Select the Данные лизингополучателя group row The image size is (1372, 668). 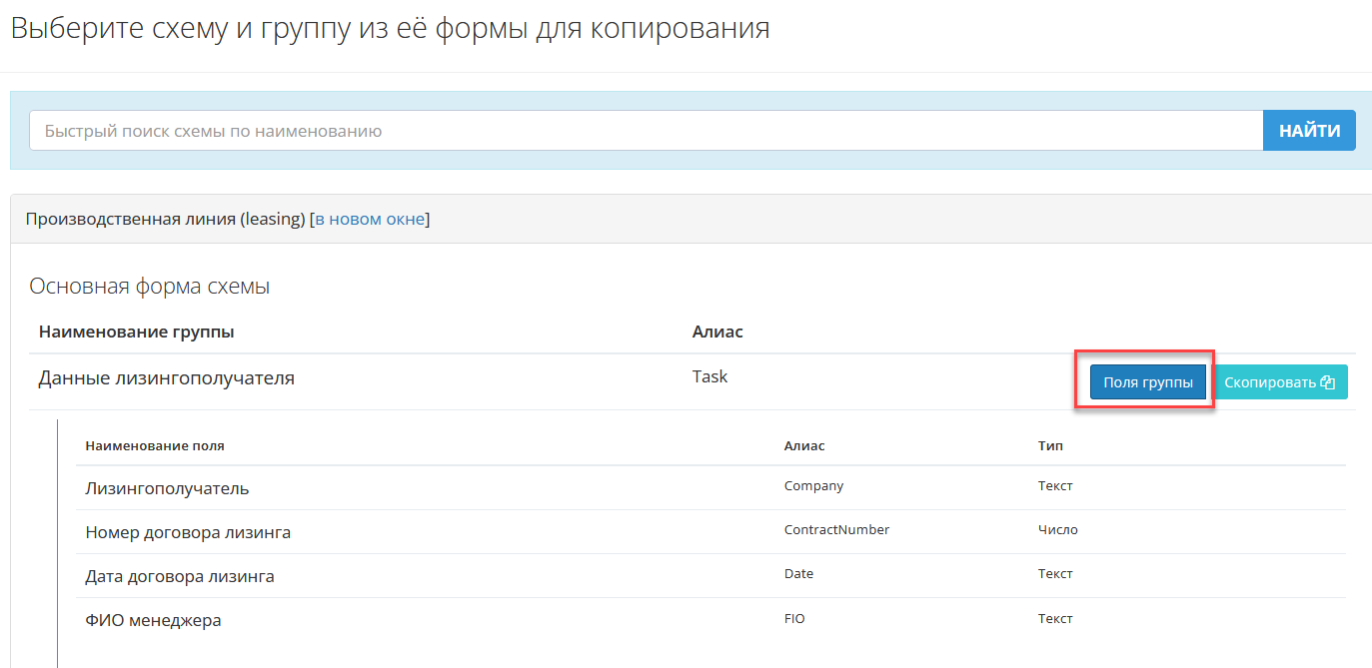coord(166,378)
